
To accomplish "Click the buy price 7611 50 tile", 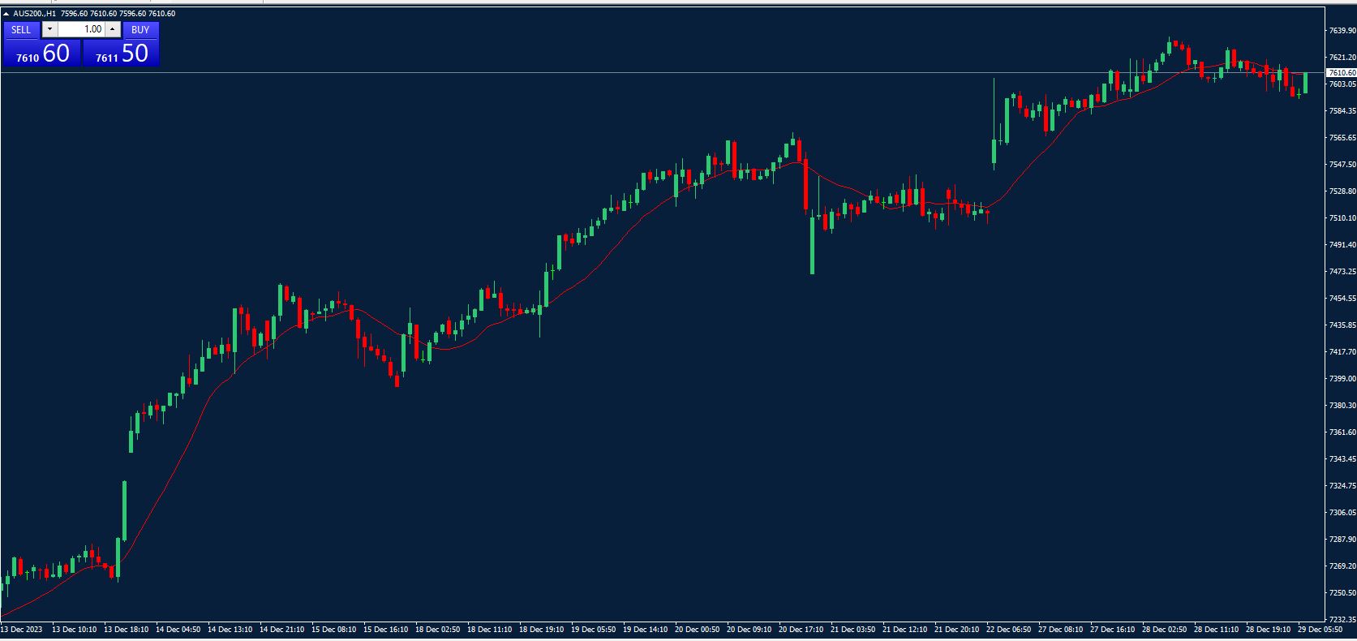I will pos(122,54).
